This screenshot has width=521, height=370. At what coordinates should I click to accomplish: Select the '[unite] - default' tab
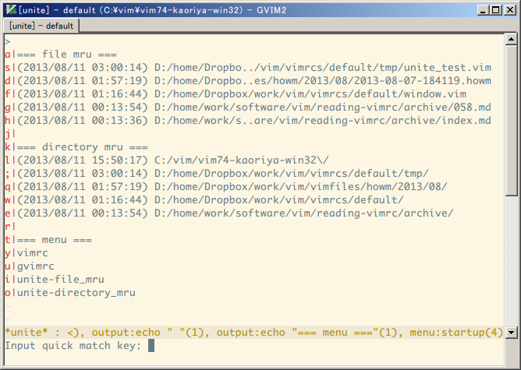[x=41, y=26]
